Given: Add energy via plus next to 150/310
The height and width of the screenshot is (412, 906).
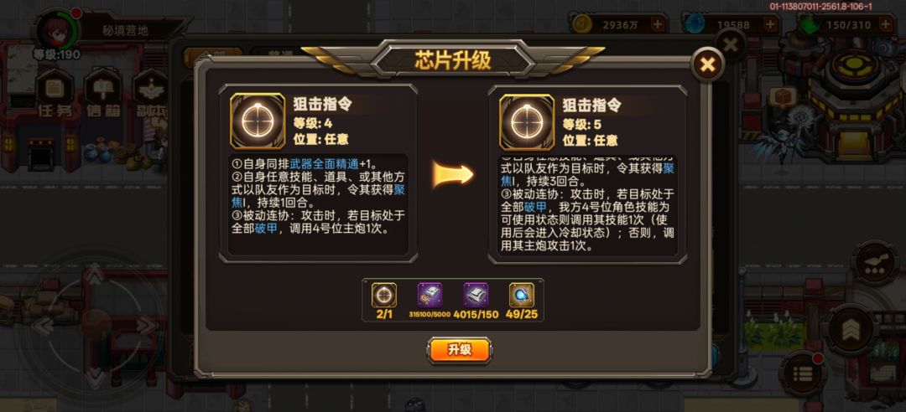Looking at the screenshot, I should [886, 24].
